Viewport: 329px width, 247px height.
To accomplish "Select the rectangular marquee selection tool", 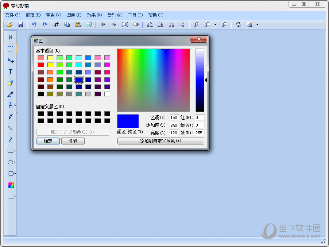I will 10,49.
